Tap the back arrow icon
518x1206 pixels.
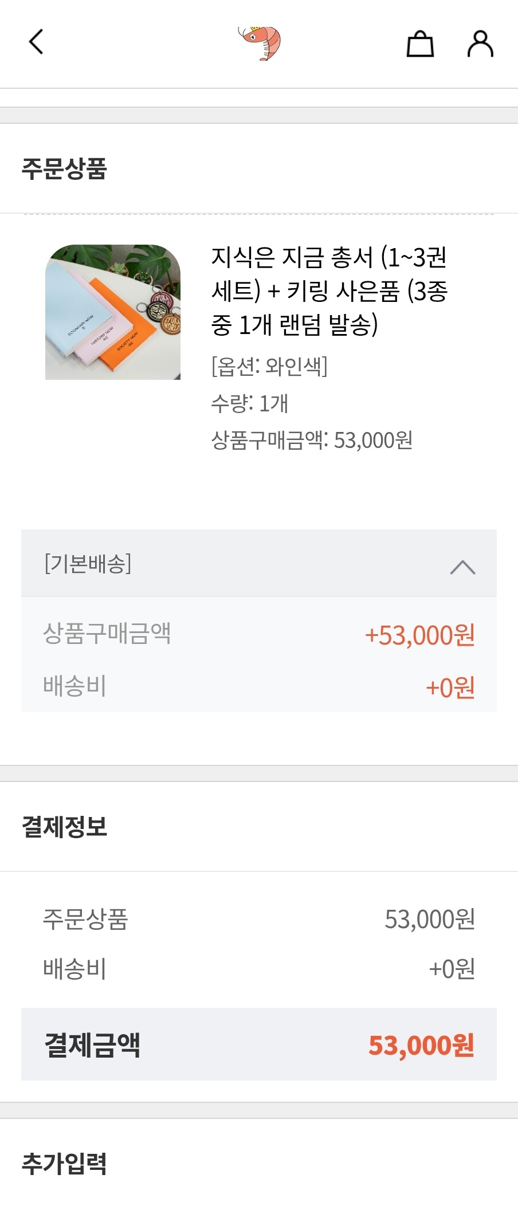[36, 42]
